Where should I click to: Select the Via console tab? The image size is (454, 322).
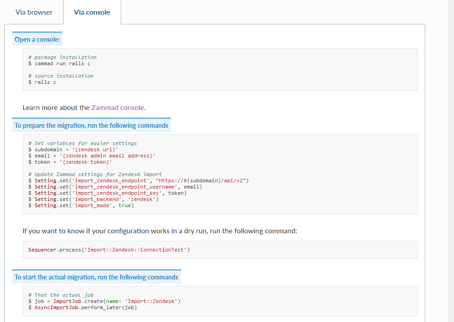point(92,12)
